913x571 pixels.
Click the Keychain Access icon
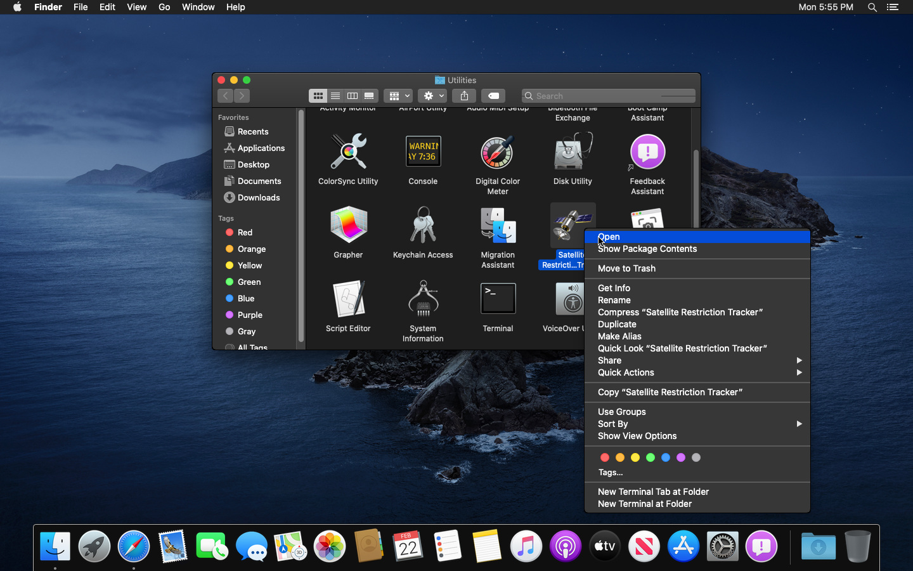(423, 226)
